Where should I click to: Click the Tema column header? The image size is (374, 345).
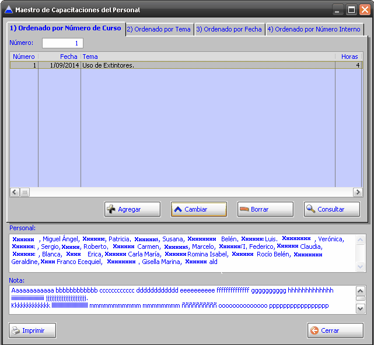[x=208, y=57]
